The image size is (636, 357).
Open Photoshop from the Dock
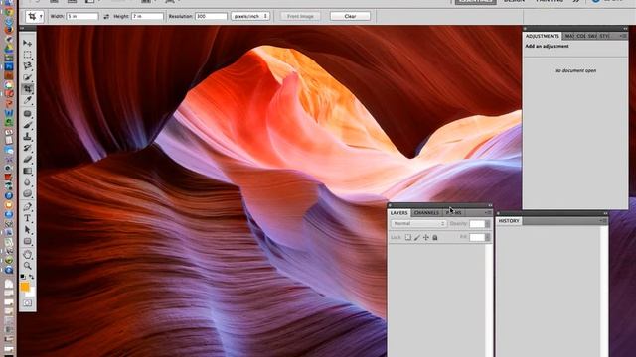[x=9, y=66]
